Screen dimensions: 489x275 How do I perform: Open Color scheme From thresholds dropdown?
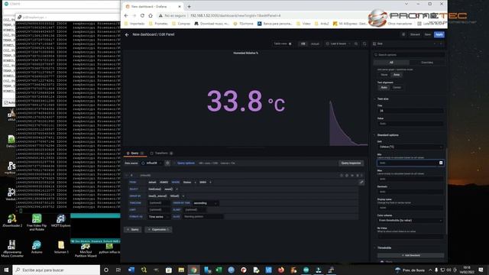click(410, 221)
